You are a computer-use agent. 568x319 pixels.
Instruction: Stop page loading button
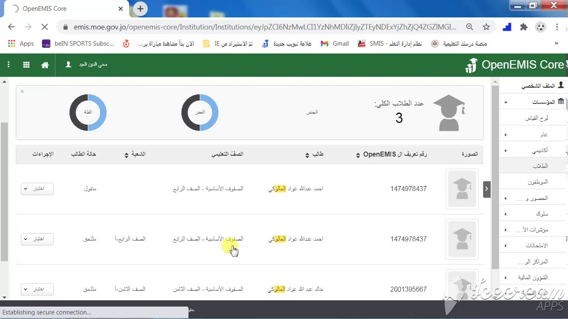(44, 27)
